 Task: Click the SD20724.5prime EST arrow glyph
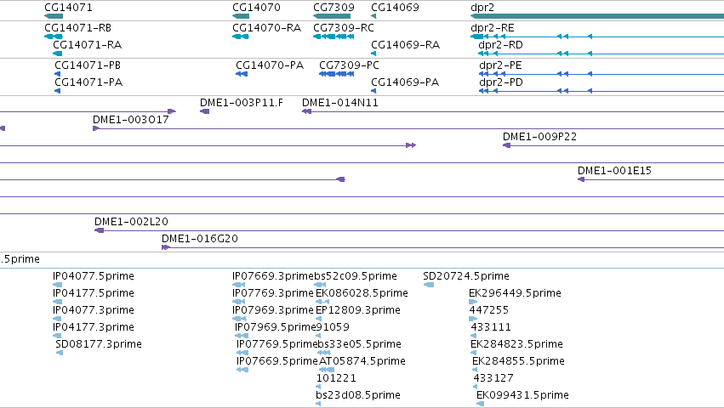(429, 285)
